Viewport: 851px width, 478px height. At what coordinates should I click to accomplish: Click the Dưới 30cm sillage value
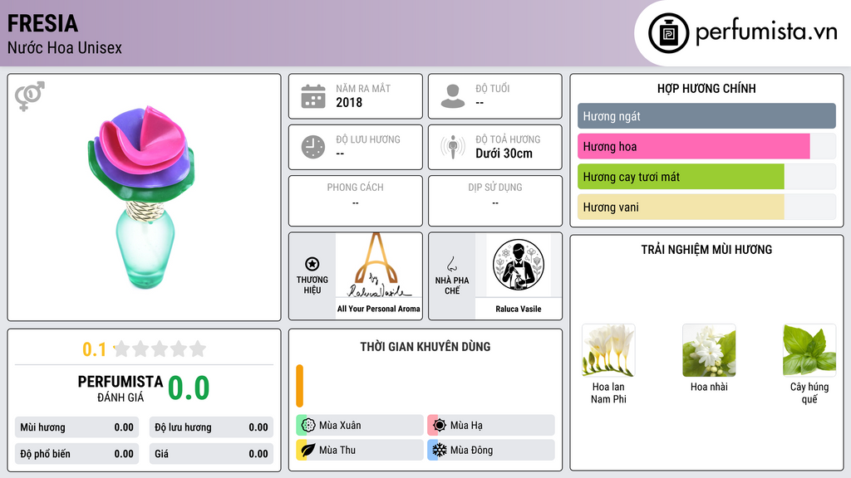click(504, 154)
